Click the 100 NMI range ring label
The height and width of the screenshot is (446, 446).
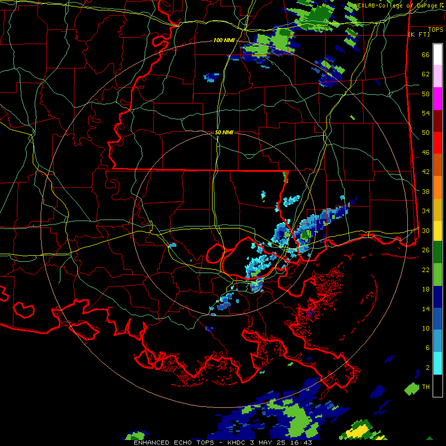[x=224, y=41]
